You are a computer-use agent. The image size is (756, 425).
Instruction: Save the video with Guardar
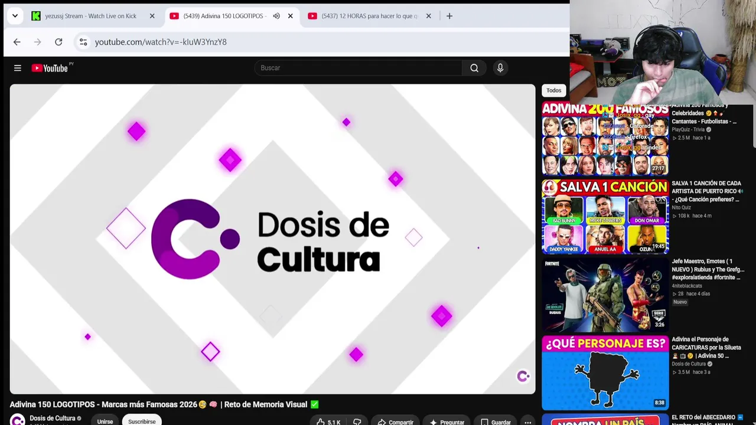[x=496, y=421]
